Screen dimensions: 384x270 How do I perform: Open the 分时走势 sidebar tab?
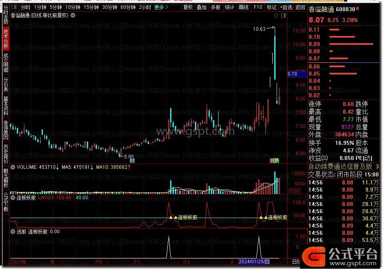(6, 15)
